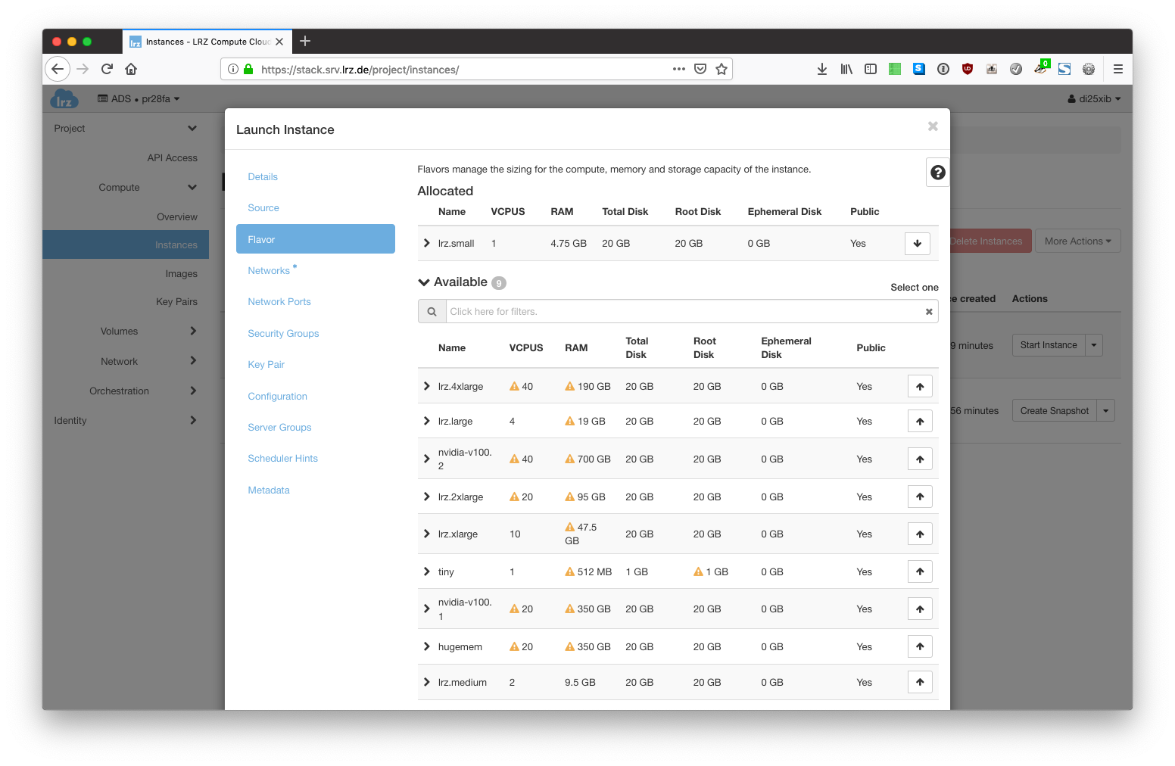Deallocate the lrz.small flavor with down arrow

click(x=917, y=244)
